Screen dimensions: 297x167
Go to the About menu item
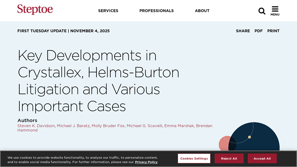202,11
